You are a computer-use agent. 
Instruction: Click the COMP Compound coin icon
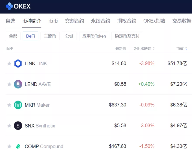coord(18,146)
